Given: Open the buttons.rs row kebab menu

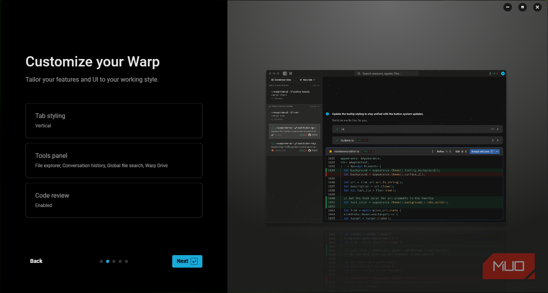Looking at the screenshot, I should point(493,140).
